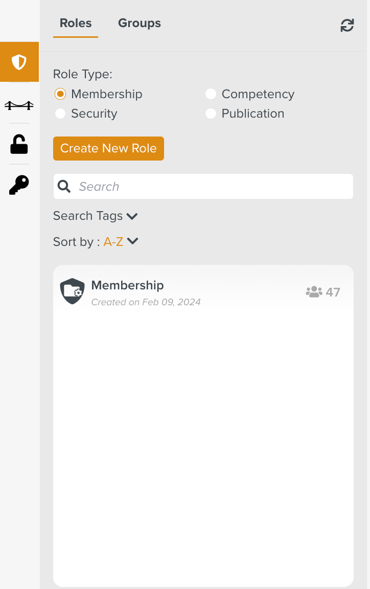Enable the Security role type option
370x589 pixels.
point(60,114)
